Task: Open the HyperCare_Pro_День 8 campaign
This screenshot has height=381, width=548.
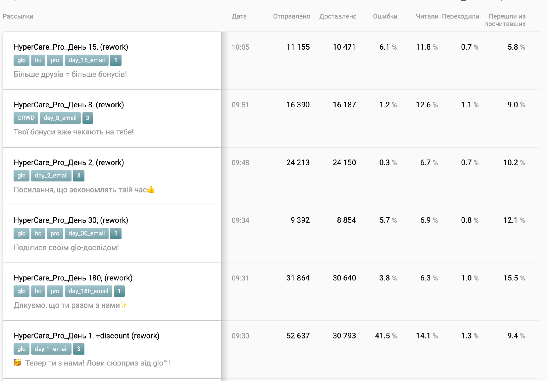Action: click(69, 105)
